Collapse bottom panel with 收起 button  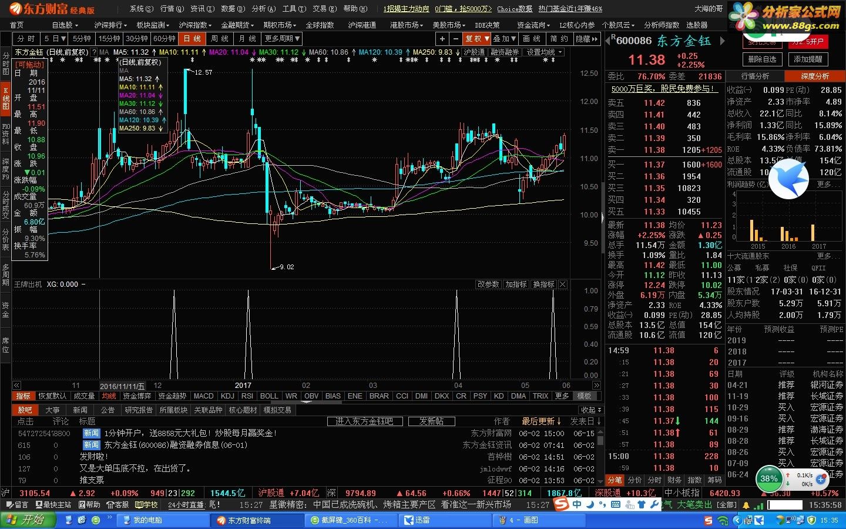point(590,410)
